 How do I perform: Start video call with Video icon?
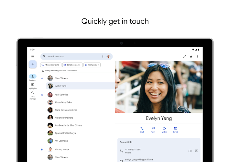pos(164,130)
